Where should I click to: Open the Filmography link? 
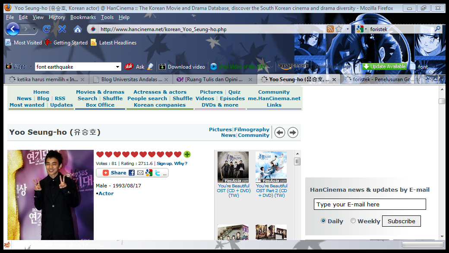[252, 130]
